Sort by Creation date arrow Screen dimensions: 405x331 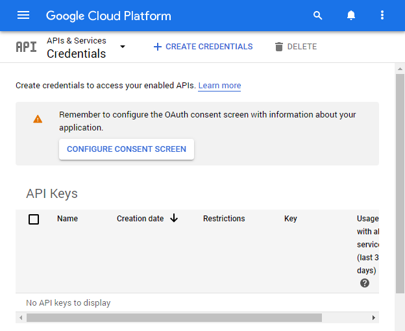174,218
